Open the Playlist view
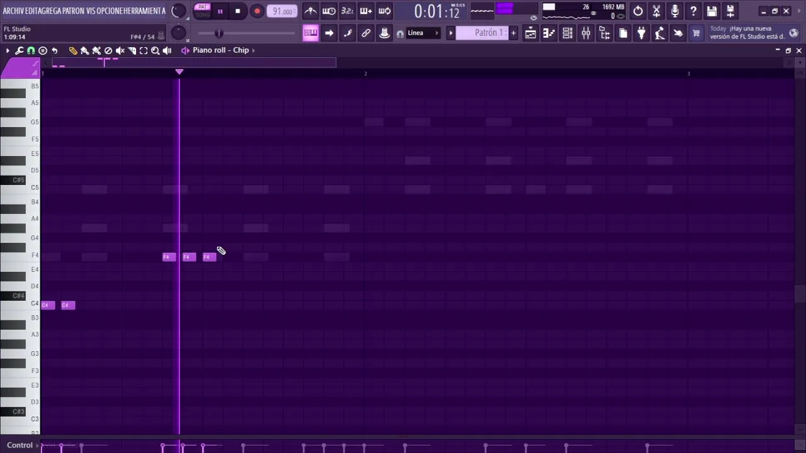 (x=531, y=33)
